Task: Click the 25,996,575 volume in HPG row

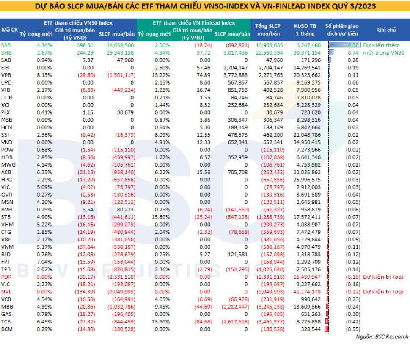Action: pos(307,180)
